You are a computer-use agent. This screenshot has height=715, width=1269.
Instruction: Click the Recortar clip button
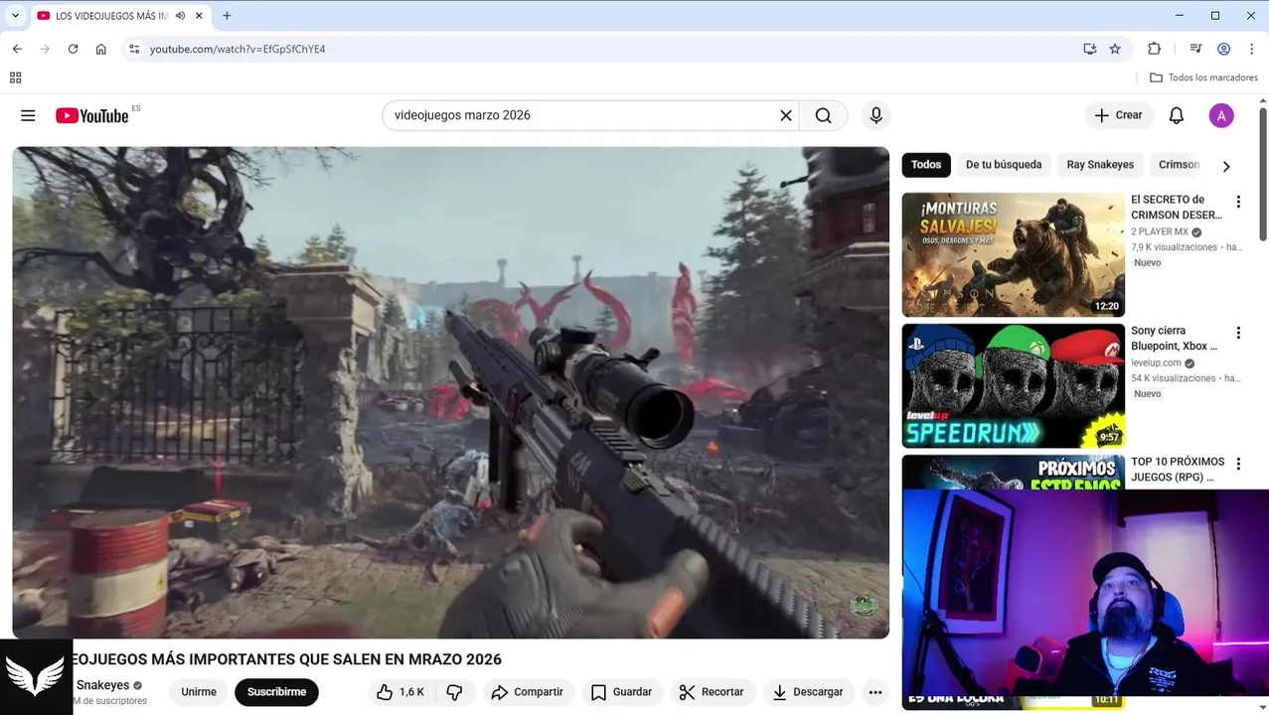click(711, 692)
